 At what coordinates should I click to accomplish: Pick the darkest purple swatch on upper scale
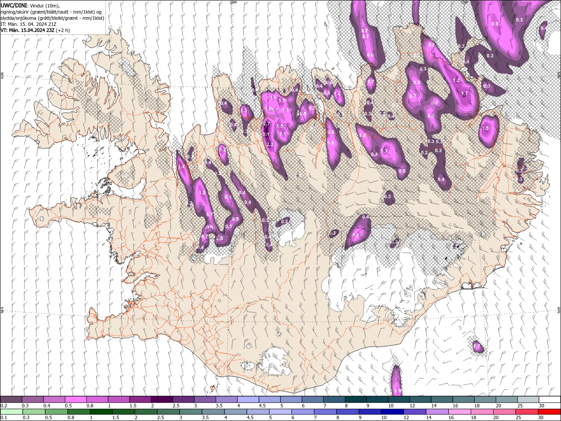tap(162, 400)
